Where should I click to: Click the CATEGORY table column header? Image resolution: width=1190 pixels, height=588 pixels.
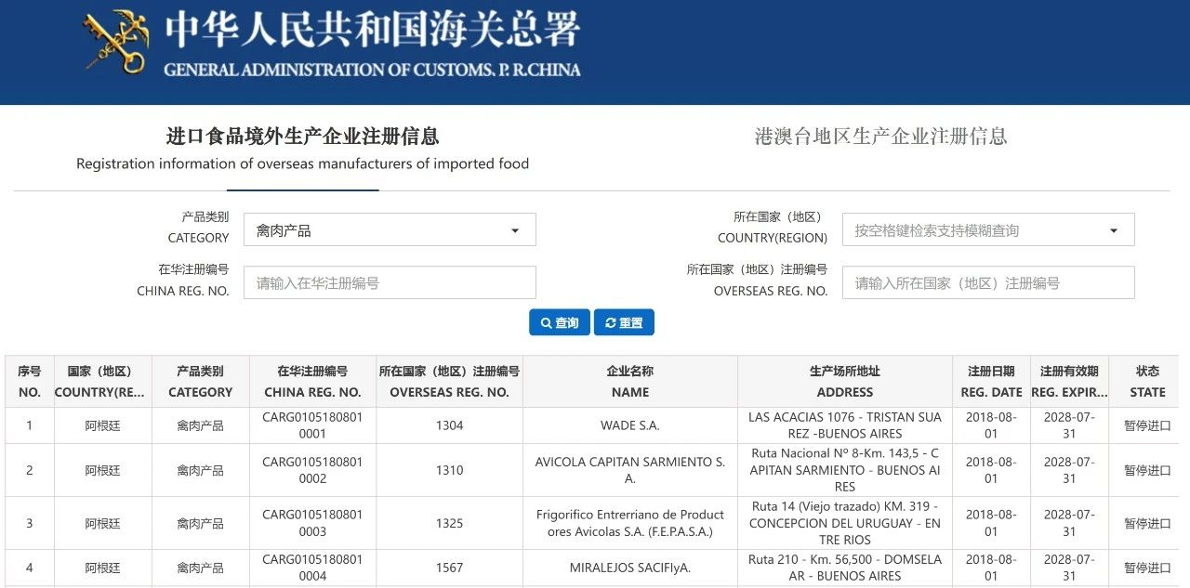coord(200,382)
